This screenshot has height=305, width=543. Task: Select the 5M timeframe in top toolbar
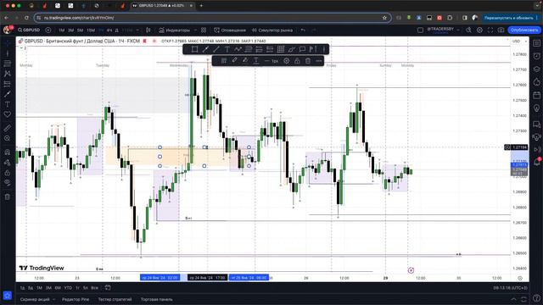[80, 30]
